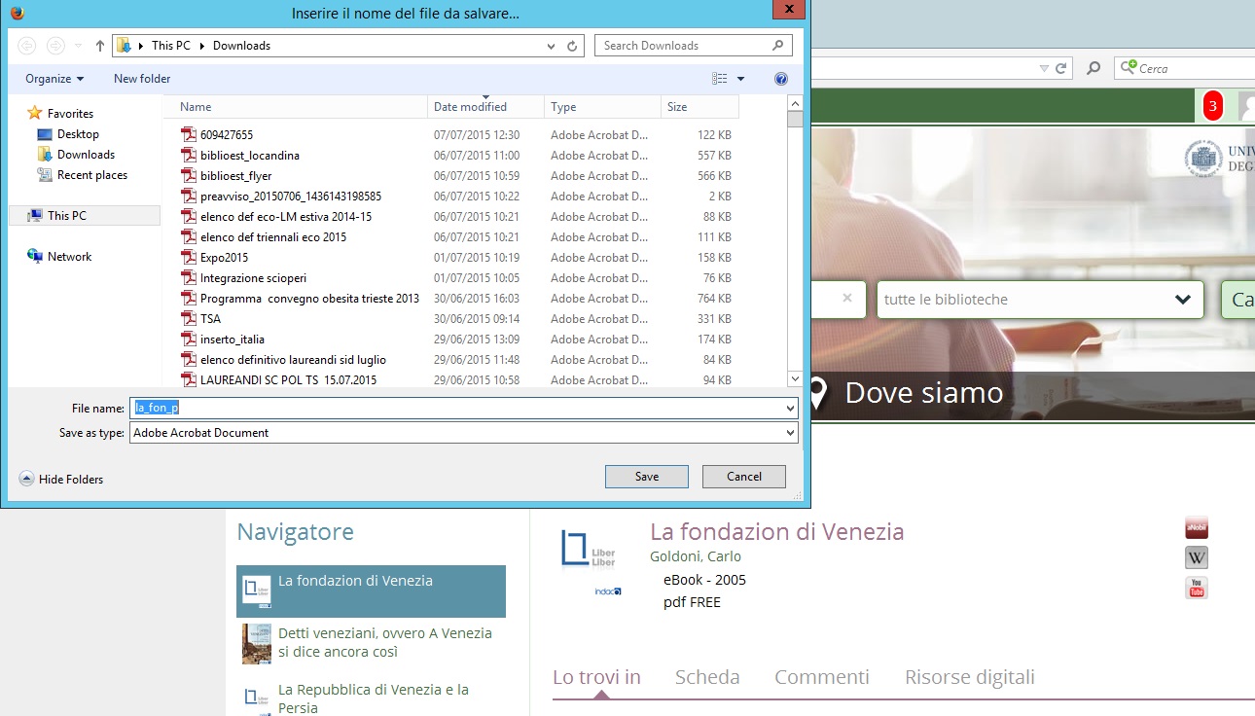The image size is (1255, 716).
Task: Click the aNobii icon beside the book
Action: [1196, 528]
